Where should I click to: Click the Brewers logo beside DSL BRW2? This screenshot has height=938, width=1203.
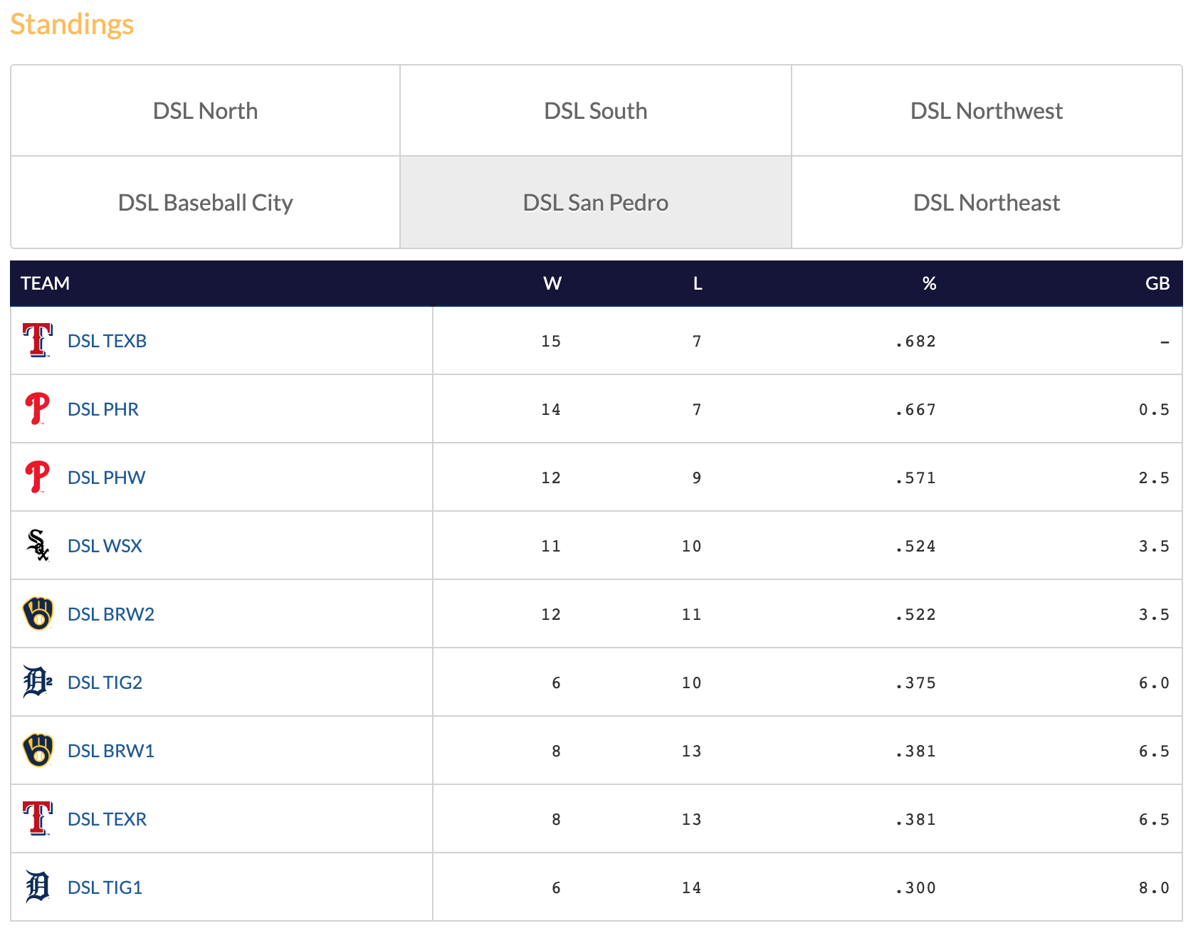click(38, 613)
